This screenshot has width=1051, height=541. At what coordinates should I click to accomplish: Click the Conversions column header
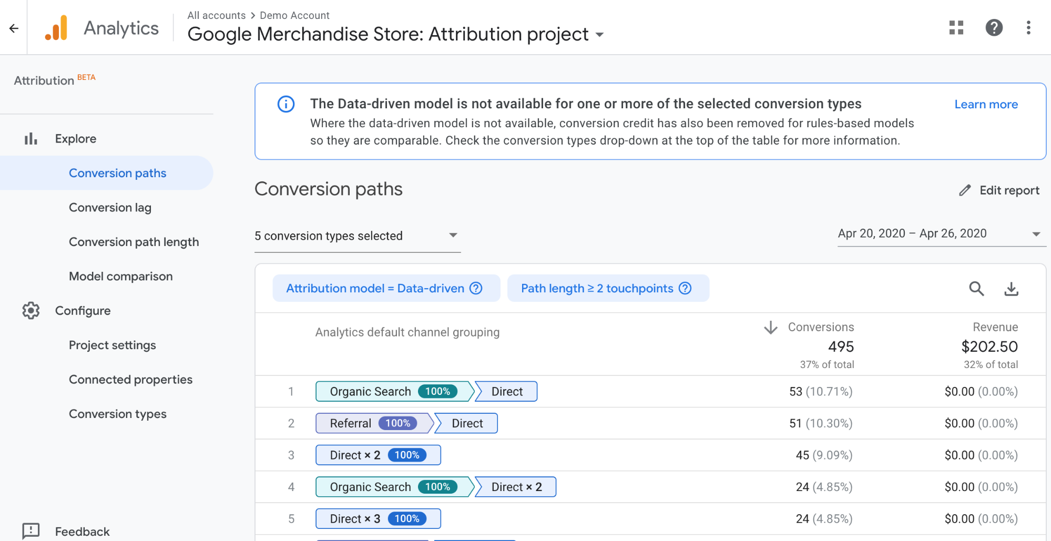[x=821, y=327]
